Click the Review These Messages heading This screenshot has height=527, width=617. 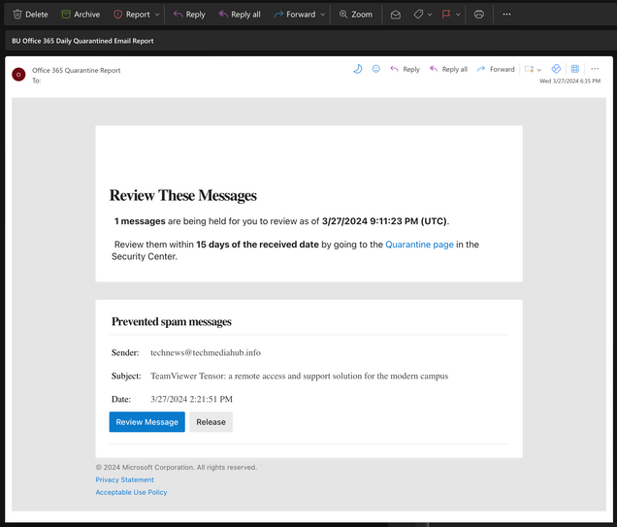tap(183, 196)
